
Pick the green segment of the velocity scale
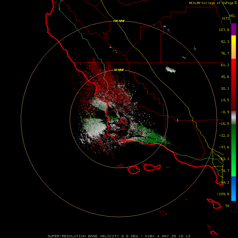(234, 150)
